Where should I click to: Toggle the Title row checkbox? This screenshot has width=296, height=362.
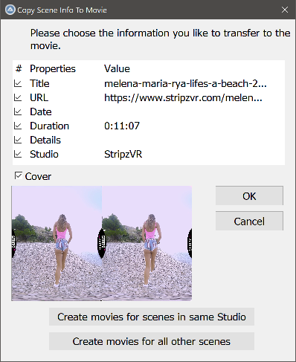[18, 83]
